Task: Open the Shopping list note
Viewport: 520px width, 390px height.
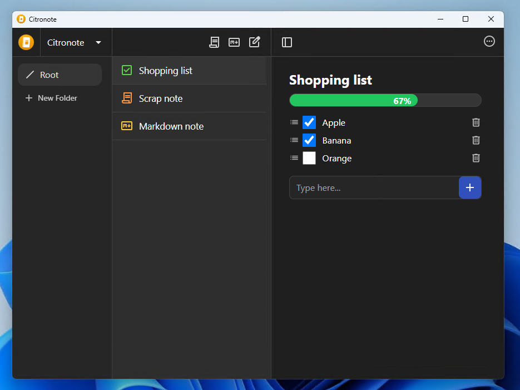Action: point(189,70)
